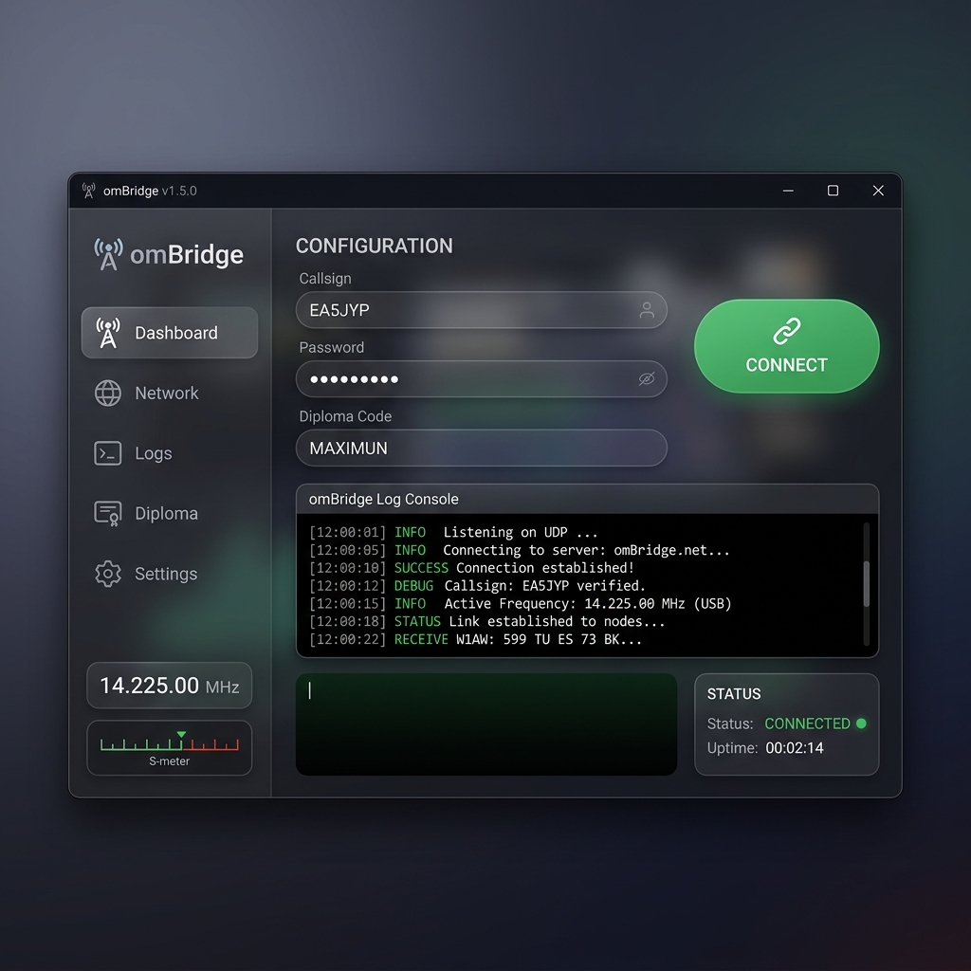Click the Settings gear icon
971x971 pixels.
pyautogui.click(x=108, y=574)
